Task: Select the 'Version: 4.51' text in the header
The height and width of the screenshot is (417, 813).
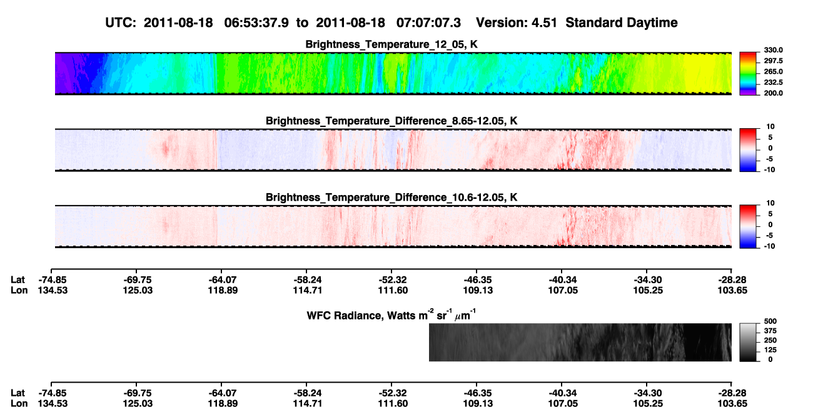Action: tap(516, 23)
